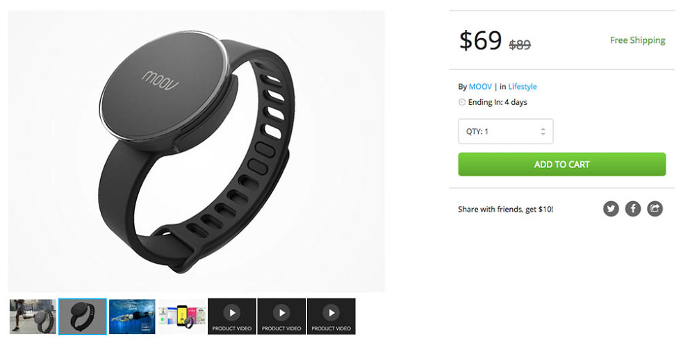Viewport: 681px width, 338px height.
Task: Open the Lifestyle category link
Action: (523, 86)
